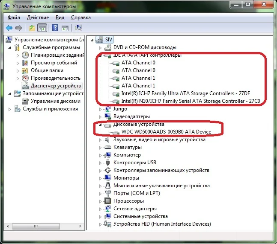Click left pane scrollbar left arrow

[x=8, y=226]
